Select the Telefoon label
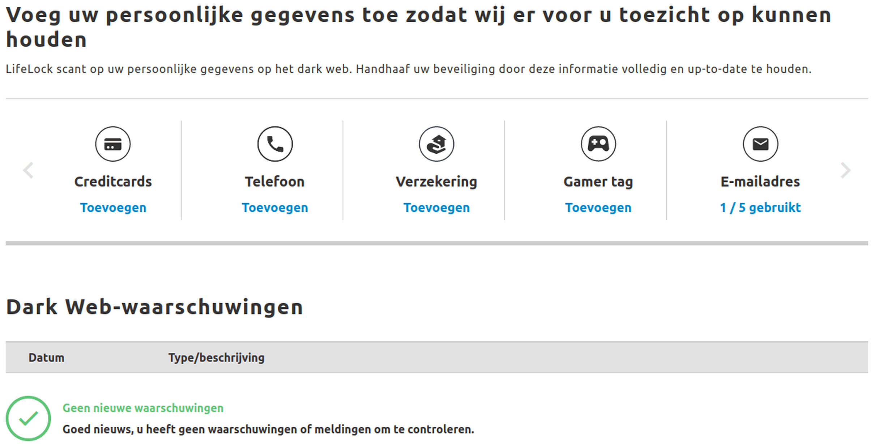Screen dimensions: 871x444 click(x=275, y=182)
